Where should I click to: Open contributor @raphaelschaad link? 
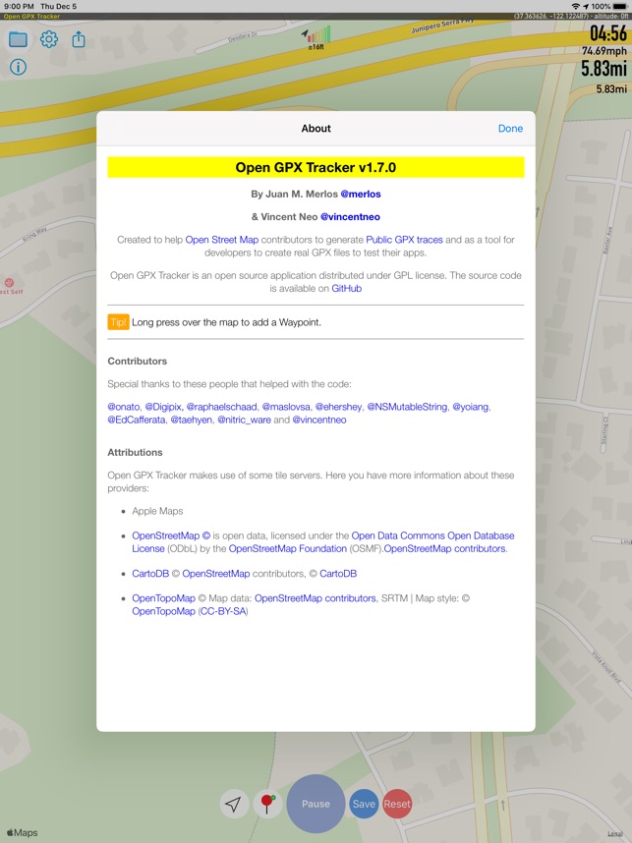coord(221,407)
